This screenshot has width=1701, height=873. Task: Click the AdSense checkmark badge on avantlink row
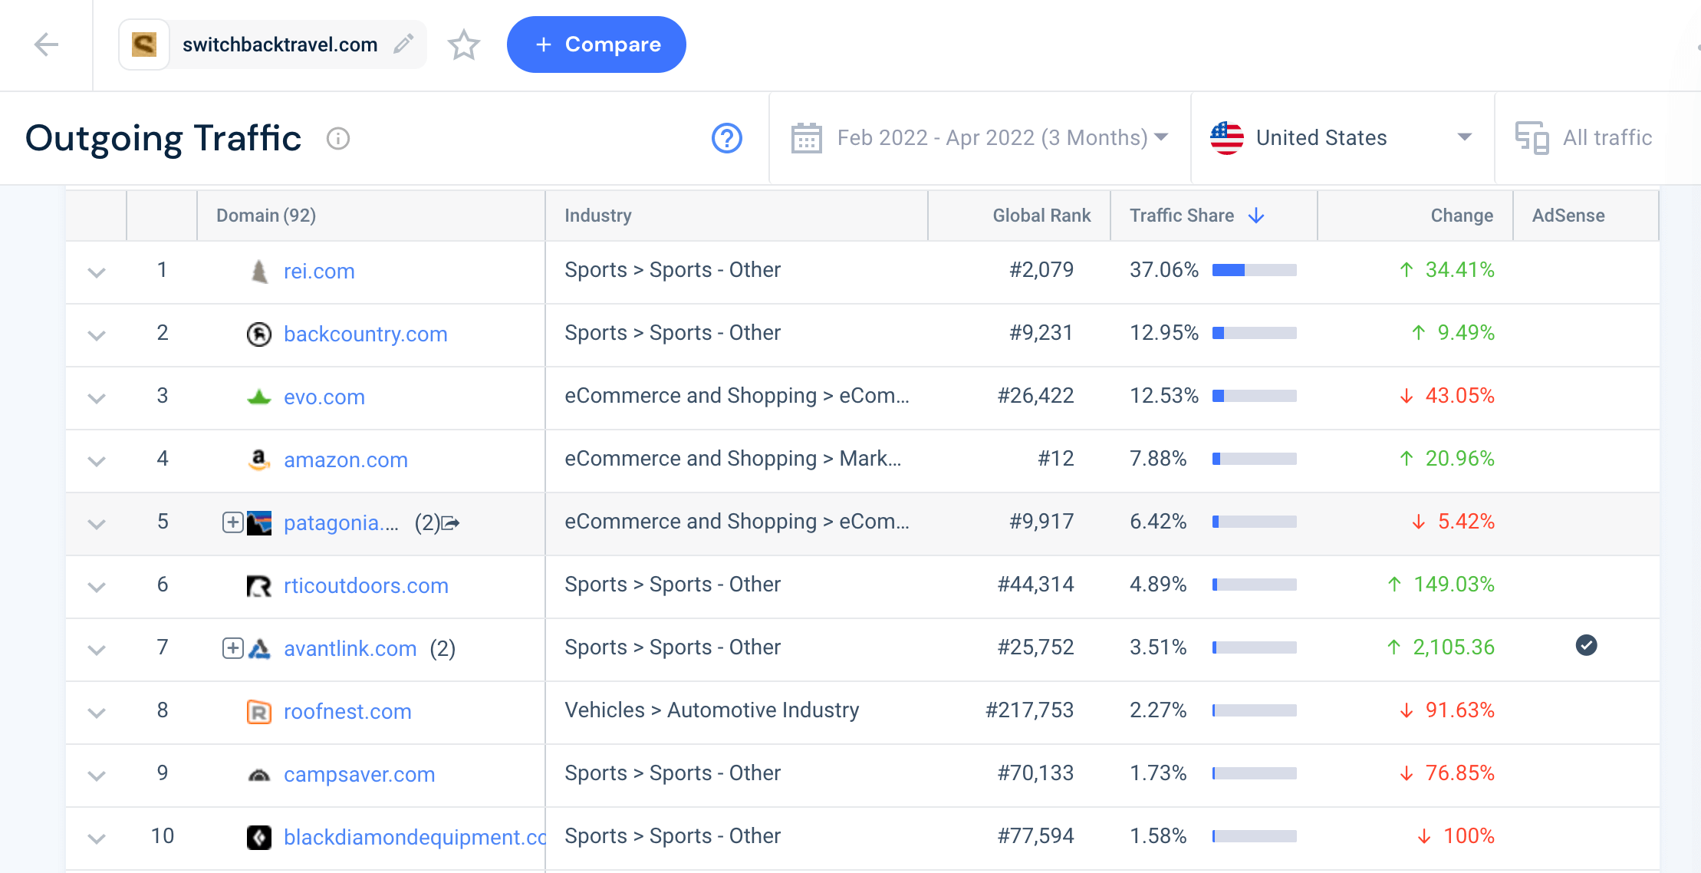[1586, 645]
